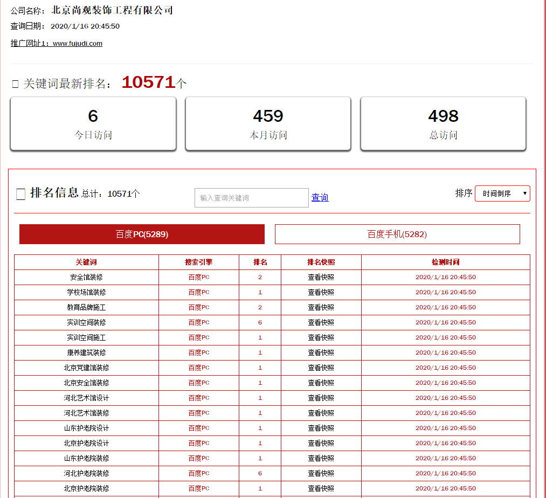Click the small icon before 关键词最新排名

point(15,84)
